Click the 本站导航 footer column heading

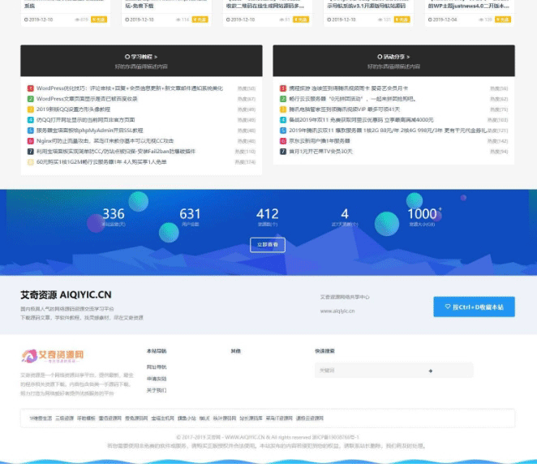[157, 351]
